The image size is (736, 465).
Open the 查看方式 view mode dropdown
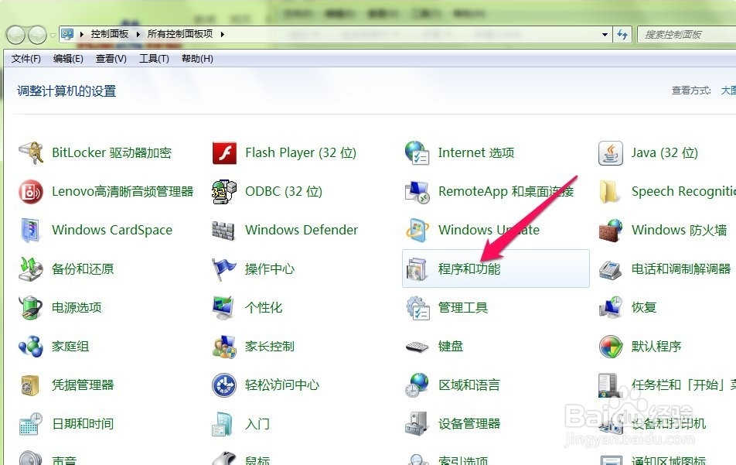tap(728, 91)
